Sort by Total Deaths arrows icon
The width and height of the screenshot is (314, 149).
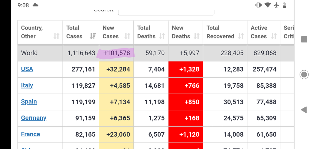(x=162, y=36)
